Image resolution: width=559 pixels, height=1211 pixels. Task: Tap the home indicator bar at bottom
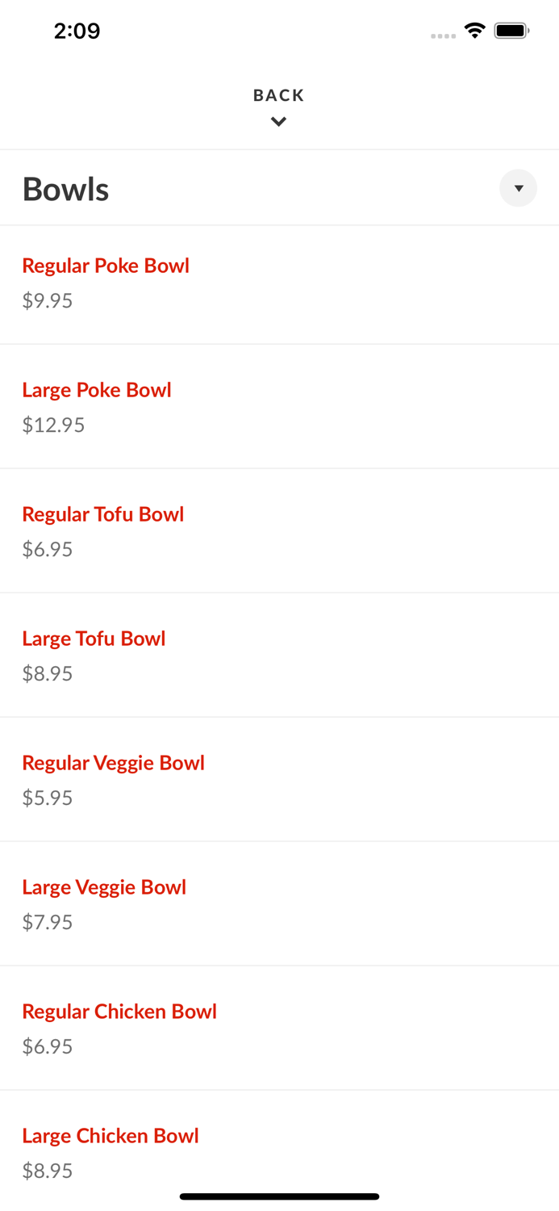click(279, 1196)
